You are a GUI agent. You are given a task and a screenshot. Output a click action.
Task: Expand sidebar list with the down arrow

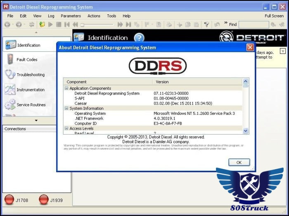36,121
